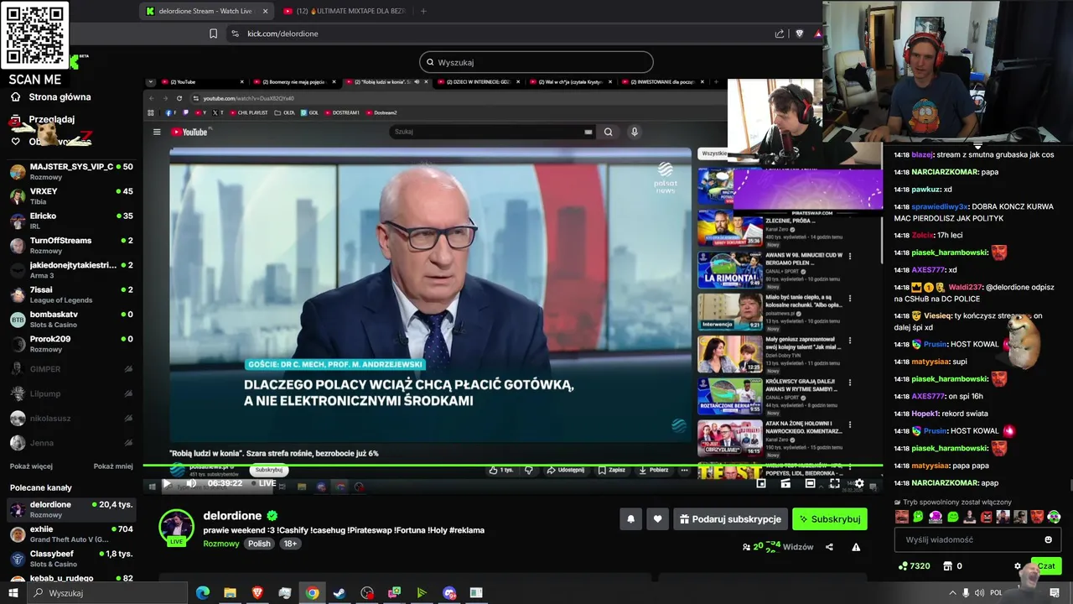The height and width of the screenshot is (604, 1073).
Task: Open VRXEY Tibia channel
Action: coord(71,196)
